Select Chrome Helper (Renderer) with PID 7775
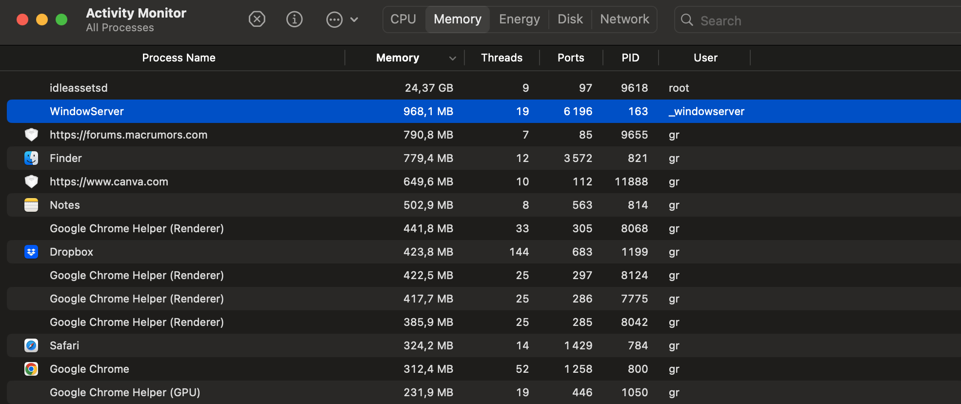 pos(484,299)
